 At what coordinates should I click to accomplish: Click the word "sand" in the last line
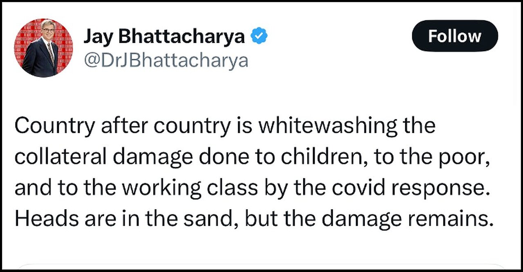tap(217, 219)
